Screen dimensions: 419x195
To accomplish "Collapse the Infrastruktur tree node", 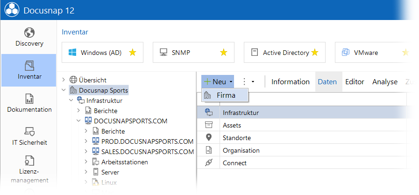I will coord(71,101).
